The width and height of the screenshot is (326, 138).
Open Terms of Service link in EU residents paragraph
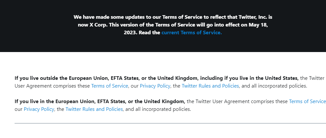[308, 101]
